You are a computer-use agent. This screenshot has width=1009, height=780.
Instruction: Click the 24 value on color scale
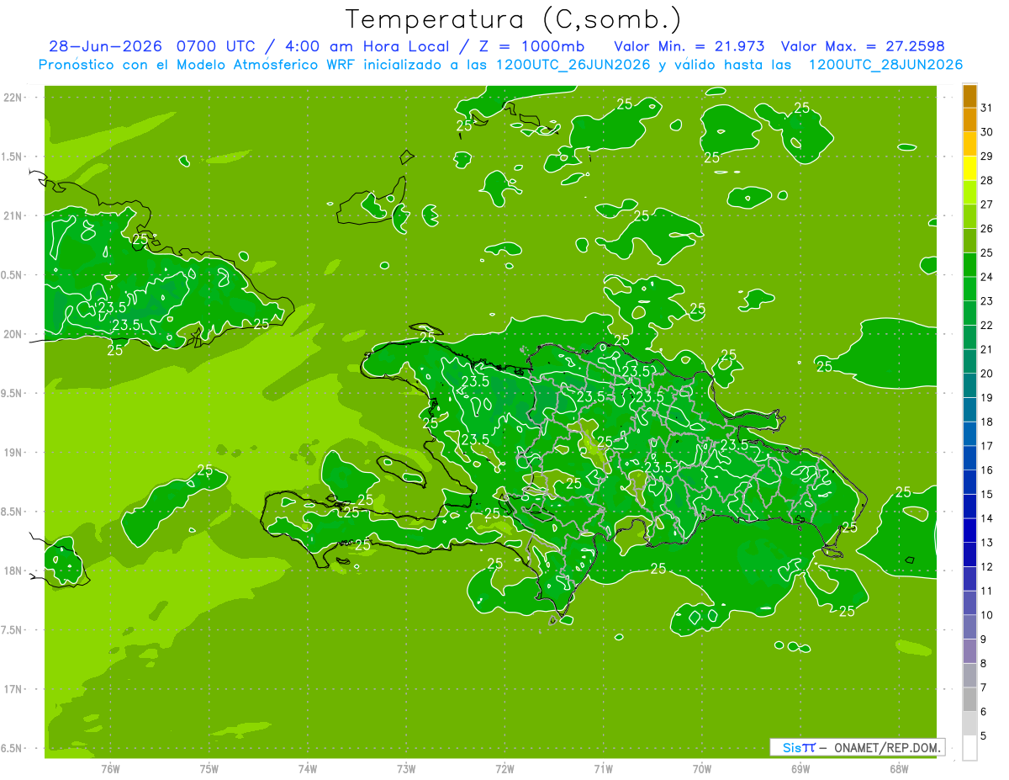coord(987,277)
